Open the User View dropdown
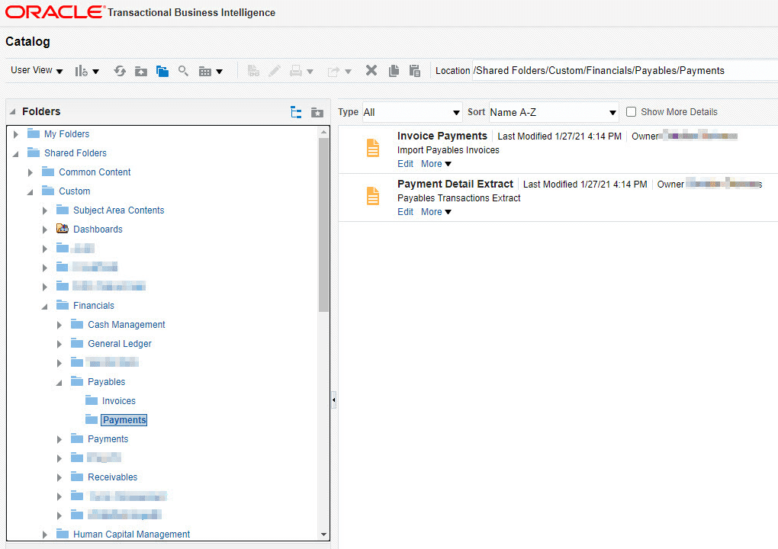Image resolution: width=778 pixels, height=549 pixels. click(37, 70)
